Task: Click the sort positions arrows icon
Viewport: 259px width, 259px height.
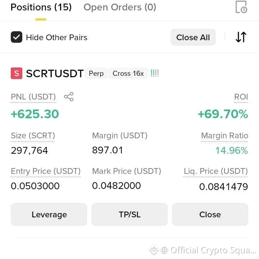Action: pyautogui.click(x=241, y=37)
